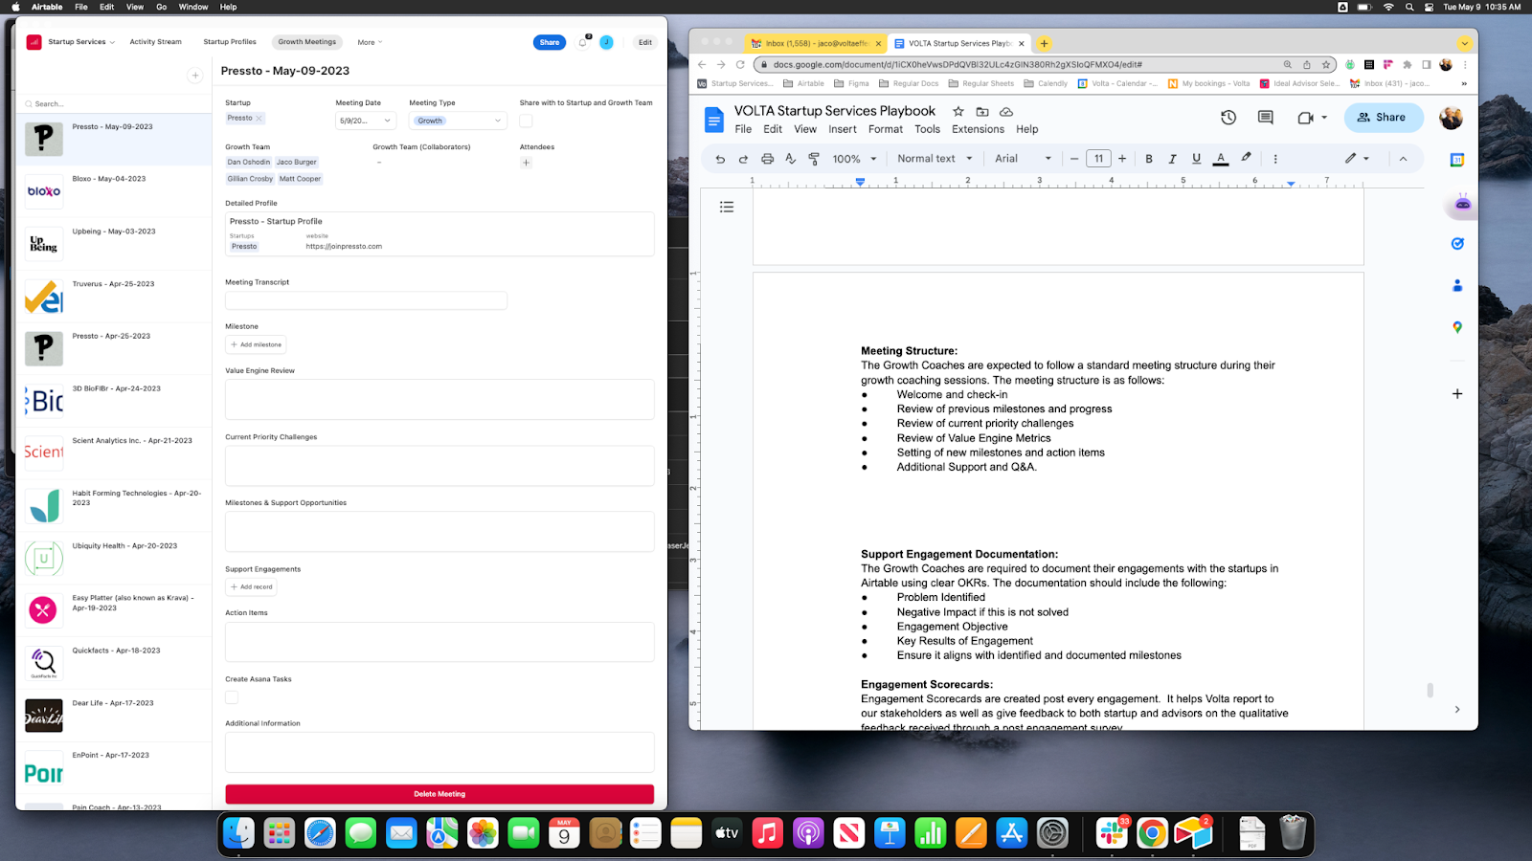1532x861 pixels.
Task: Run spelling and grammar check
Action: [x=790, y=159]
